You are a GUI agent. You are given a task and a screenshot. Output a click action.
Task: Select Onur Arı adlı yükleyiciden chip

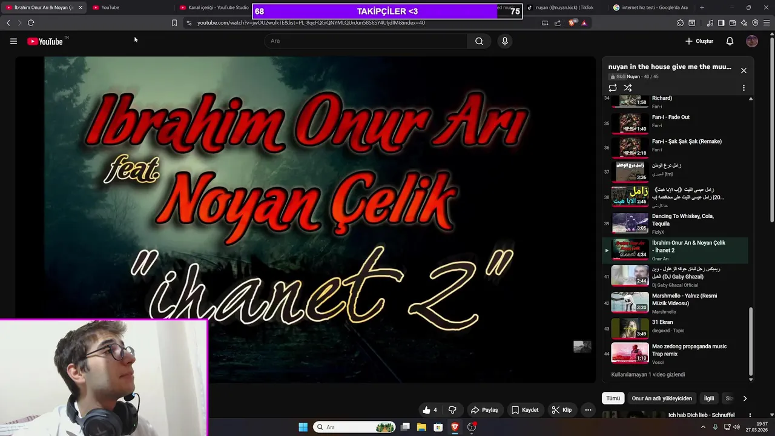point(662,398)
